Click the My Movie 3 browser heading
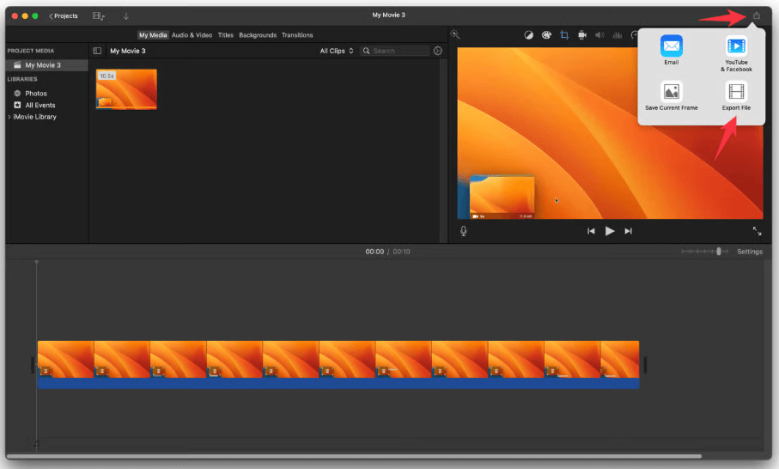 point(128,51)
